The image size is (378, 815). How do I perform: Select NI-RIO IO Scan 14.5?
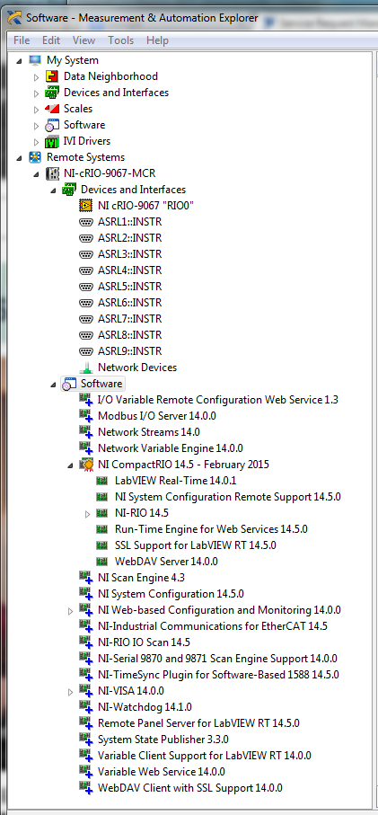[144, 642]
